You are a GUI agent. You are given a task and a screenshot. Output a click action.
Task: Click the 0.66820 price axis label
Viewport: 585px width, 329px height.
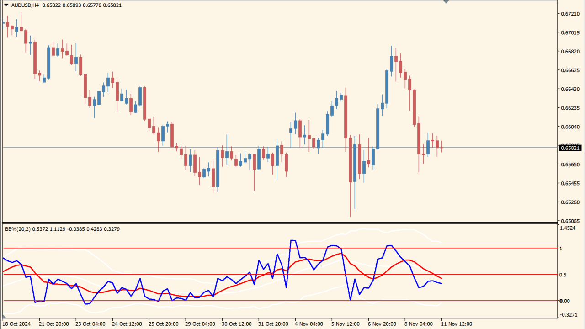[x=569, y=52]
